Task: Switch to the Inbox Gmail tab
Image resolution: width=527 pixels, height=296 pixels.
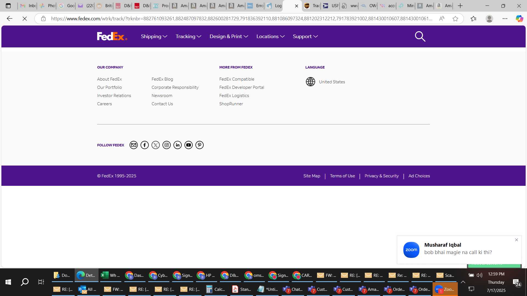Action: point(28,6)
